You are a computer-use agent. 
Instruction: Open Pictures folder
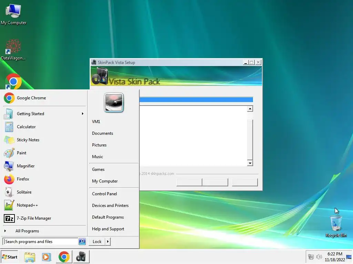coord(99,145)
